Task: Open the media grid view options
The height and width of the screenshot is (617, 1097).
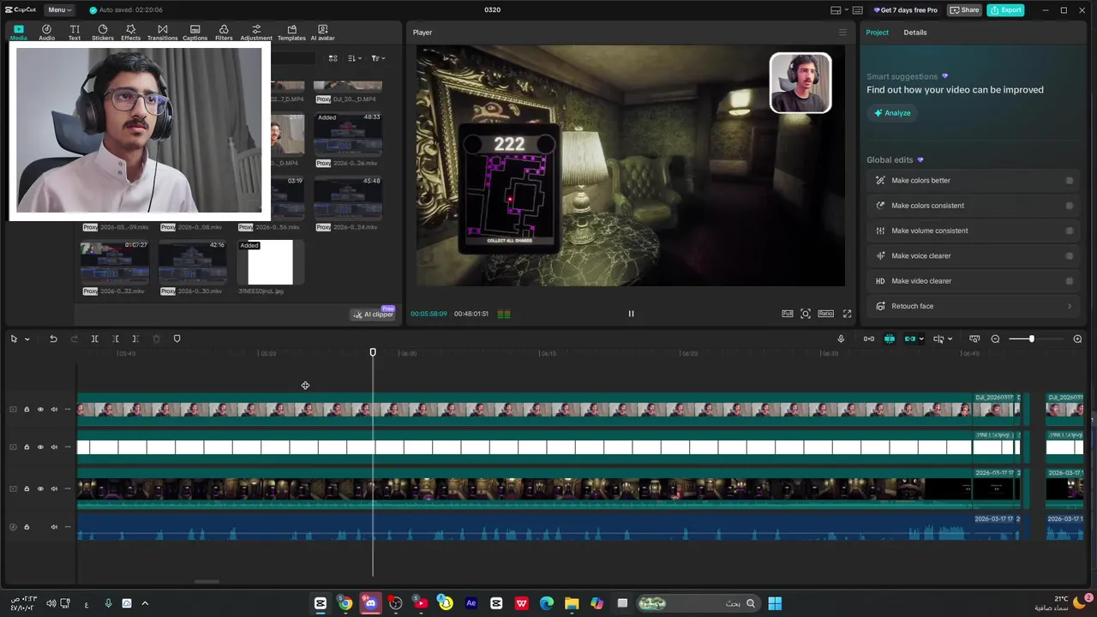Action: pyautogui.click(x=333, y=58)
